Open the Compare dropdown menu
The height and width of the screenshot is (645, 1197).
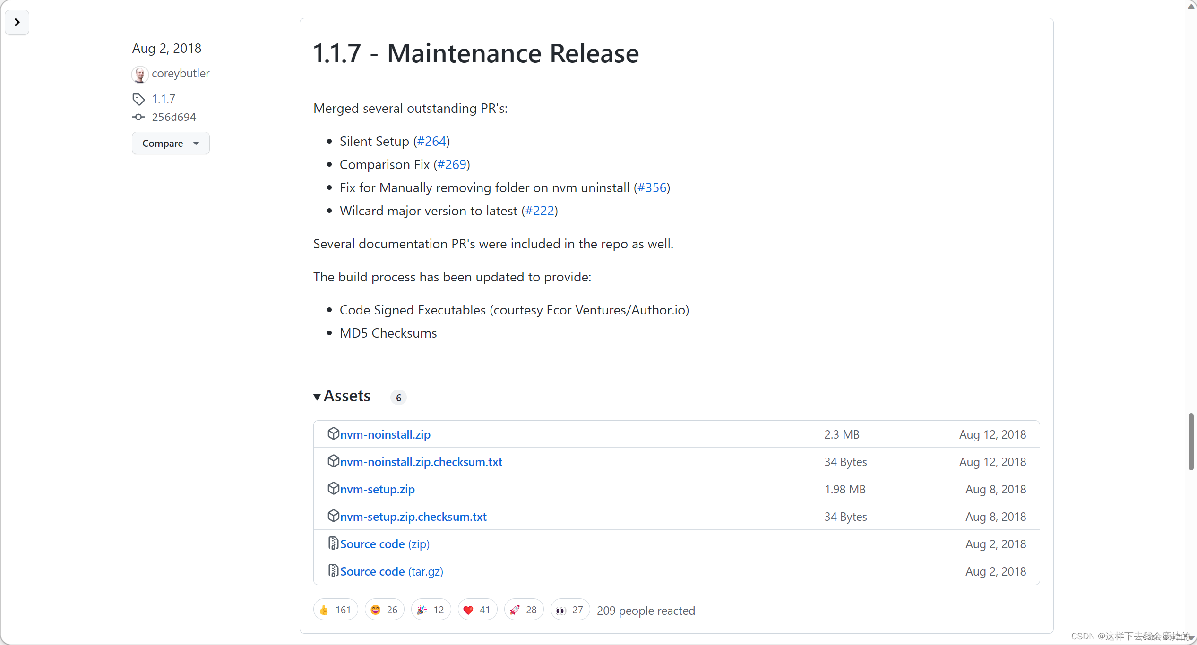[x=170, y=143]
